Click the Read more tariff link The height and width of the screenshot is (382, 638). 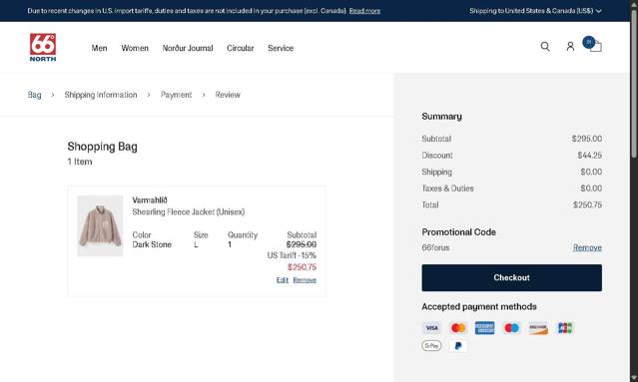click(x=364, y=11)
